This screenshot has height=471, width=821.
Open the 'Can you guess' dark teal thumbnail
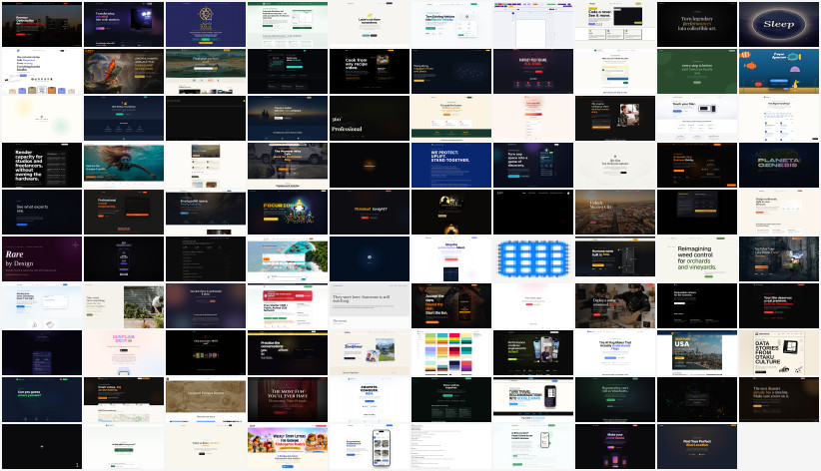(x=42, y=400)
